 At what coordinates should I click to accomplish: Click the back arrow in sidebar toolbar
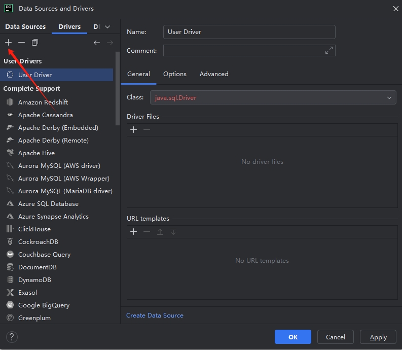(97, 43)
